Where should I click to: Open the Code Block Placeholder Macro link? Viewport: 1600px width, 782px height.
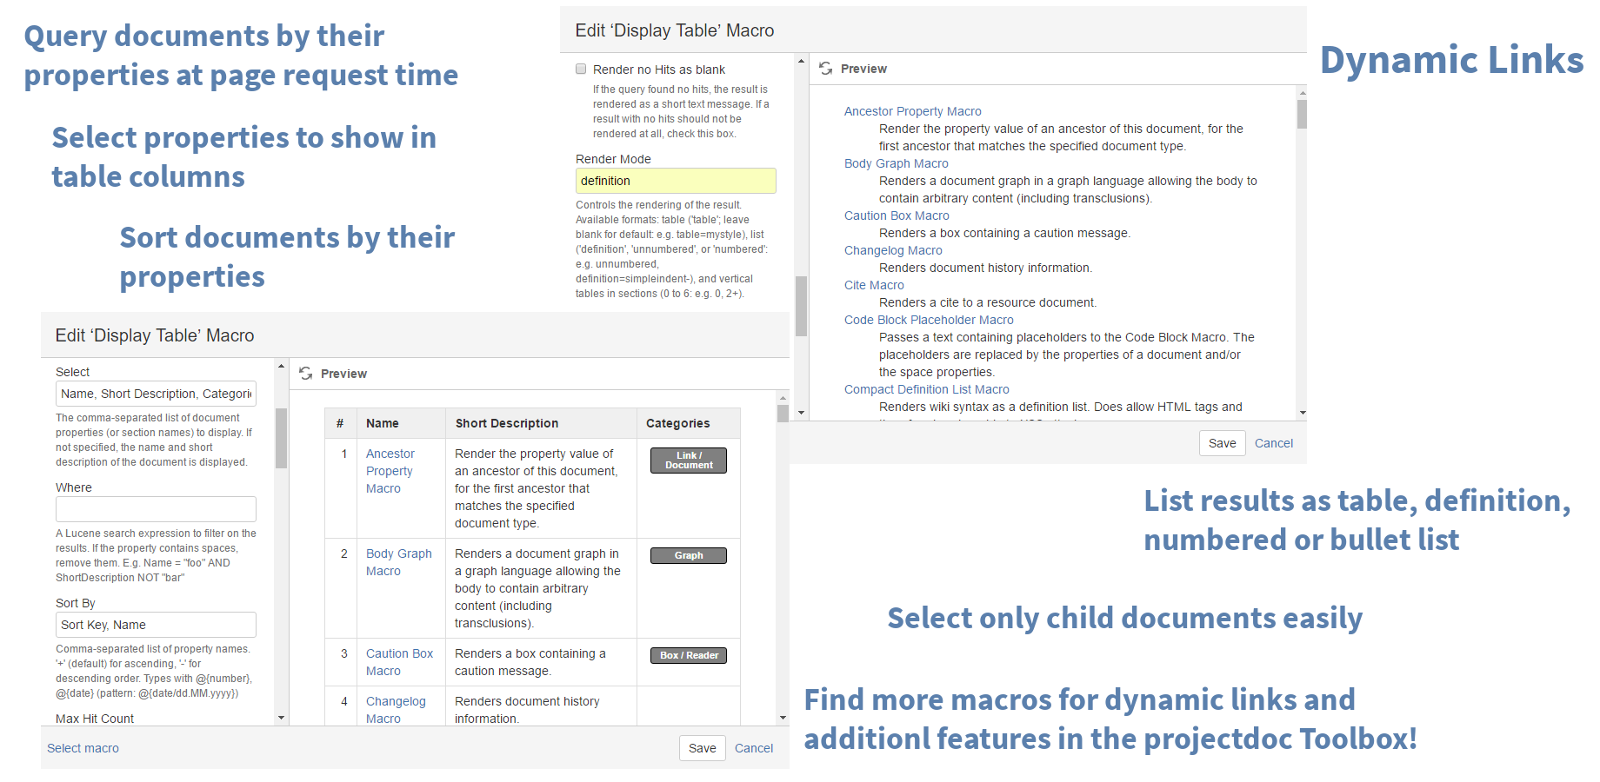pyautogui.click(x=928, y=320)
